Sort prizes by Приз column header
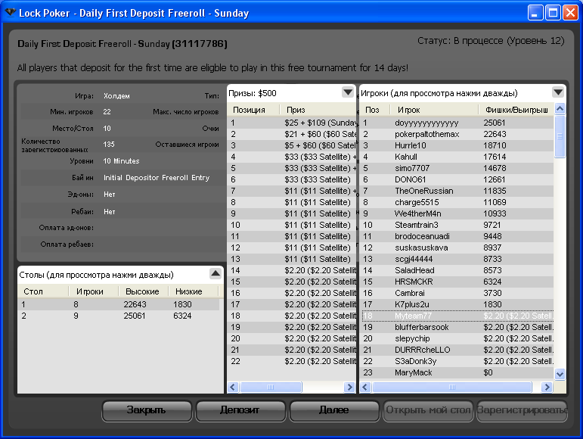Image resolution: width=583 pixels, height=439 pixels. point(318,110)
